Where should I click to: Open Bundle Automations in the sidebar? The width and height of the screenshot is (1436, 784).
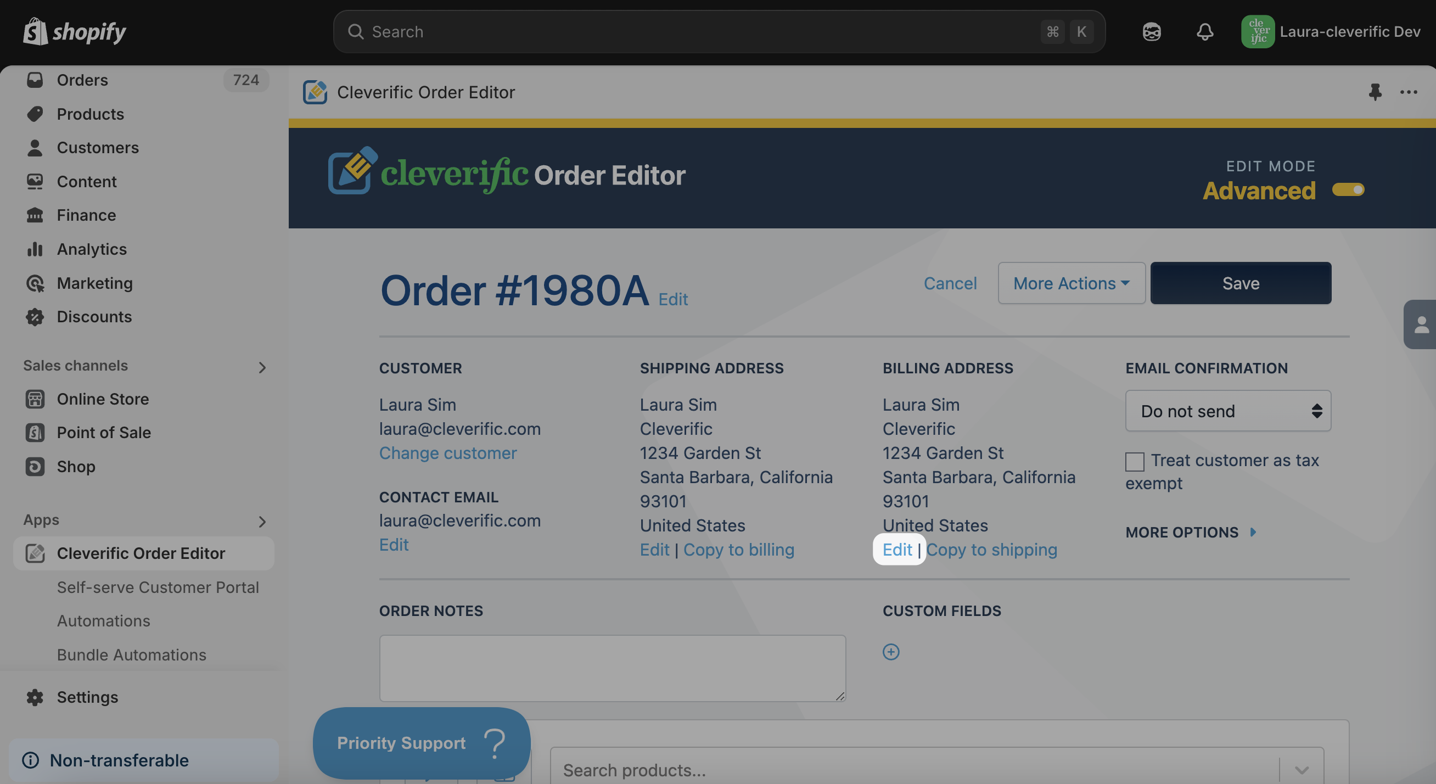(132, 654)
